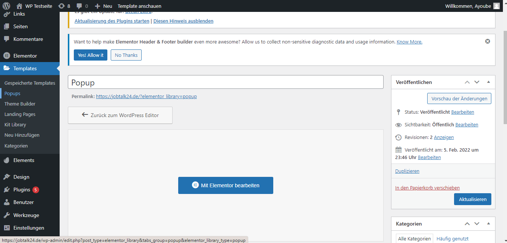Click Mit Elementor bearbeiten button
507x243 pixels.
coord(226,185)
